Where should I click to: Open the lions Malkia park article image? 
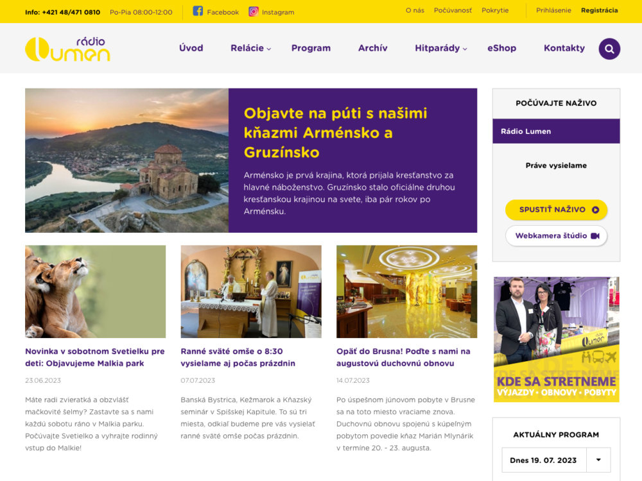coord(96,292)
